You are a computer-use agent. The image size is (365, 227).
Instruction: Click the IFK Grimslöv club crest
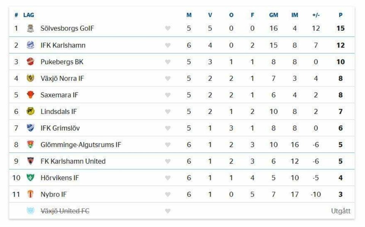click(30, 128)
